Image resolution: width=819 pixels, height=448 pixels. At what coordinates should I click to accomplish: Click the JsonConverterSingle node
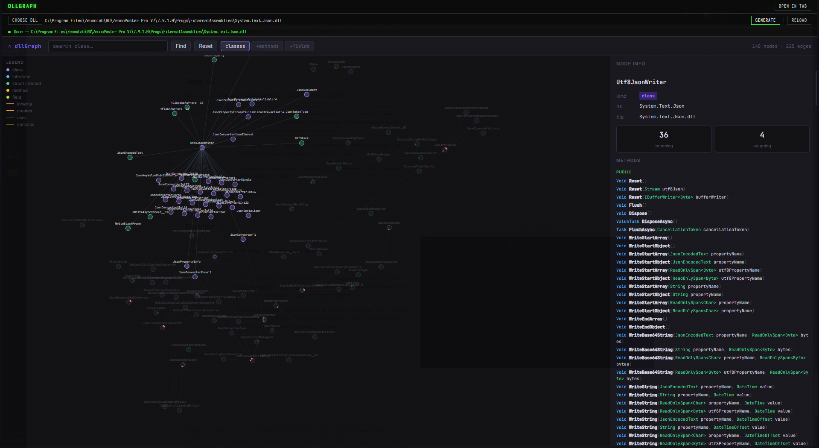coord(235,184)
